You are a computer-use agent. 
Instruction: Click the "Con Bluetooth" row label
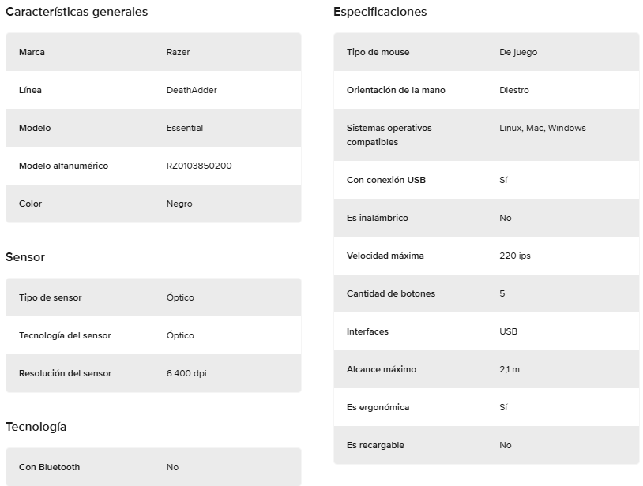(x=49, y=467)
